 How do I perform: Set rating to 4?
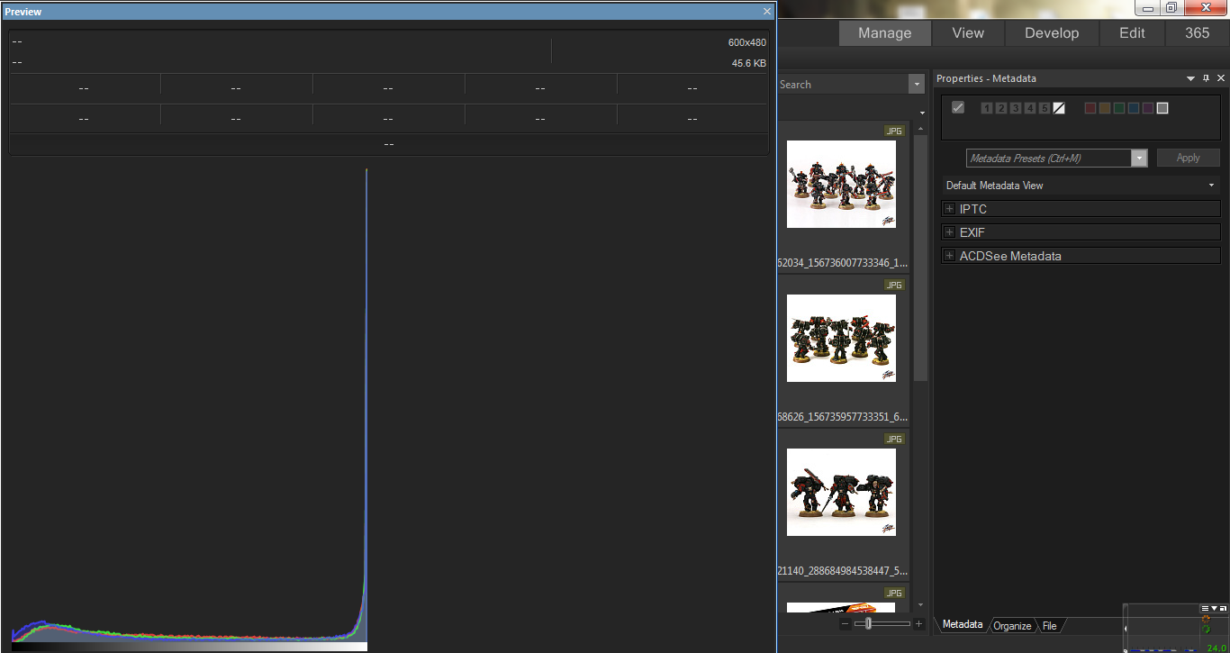1030,108
